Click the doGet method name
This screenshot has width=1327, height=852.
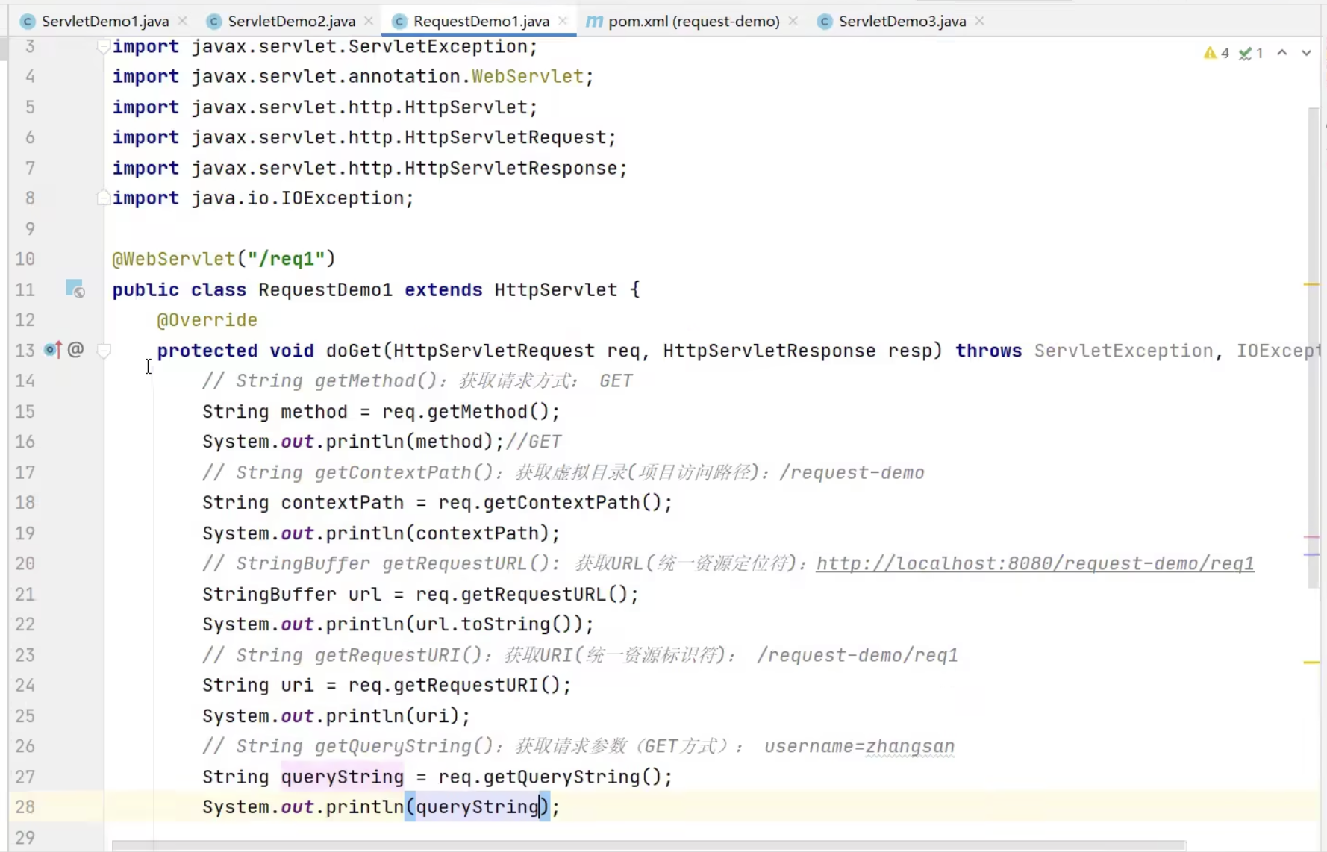coord(354,351)
